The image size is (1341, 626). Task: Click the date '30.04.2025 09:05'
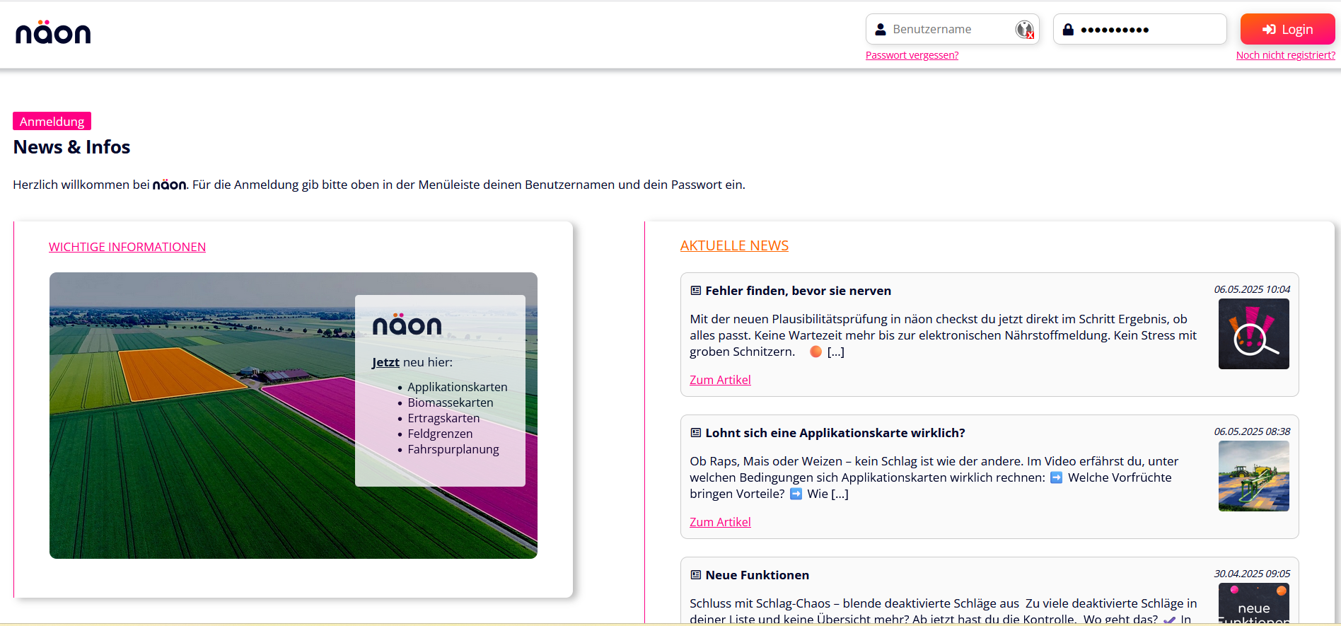(x=1252, y=574)
